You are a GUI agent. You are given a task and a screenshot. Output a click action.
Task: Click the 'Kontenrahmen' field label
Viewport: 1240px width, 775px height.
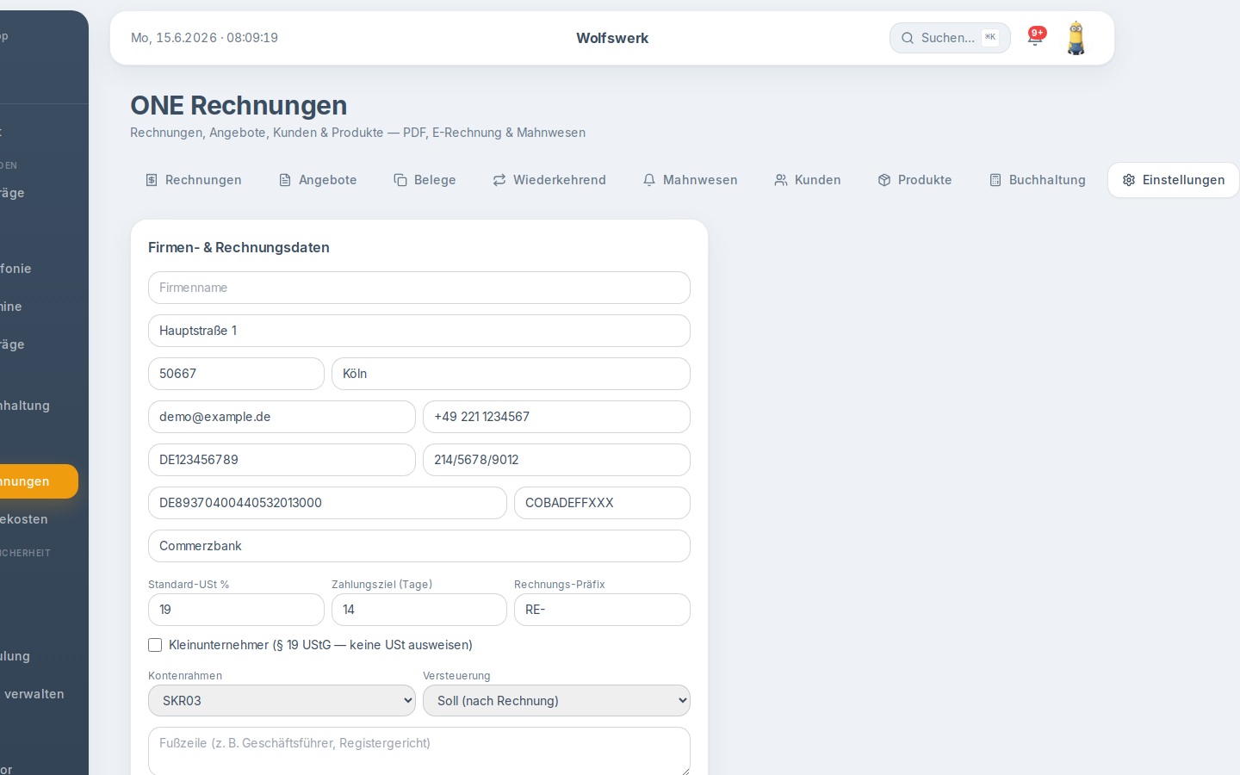coord(185,676)
